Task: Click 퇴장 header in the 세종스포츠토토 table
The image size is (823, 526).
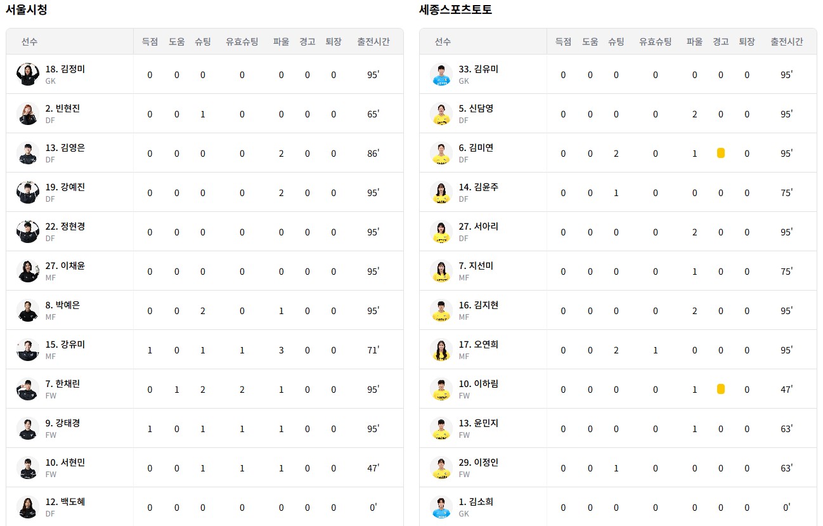Action: 747,42
